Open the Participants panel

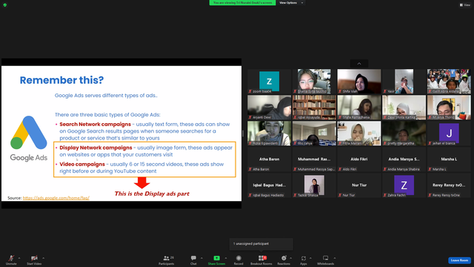pyautogui.click(x=167, y=260)
